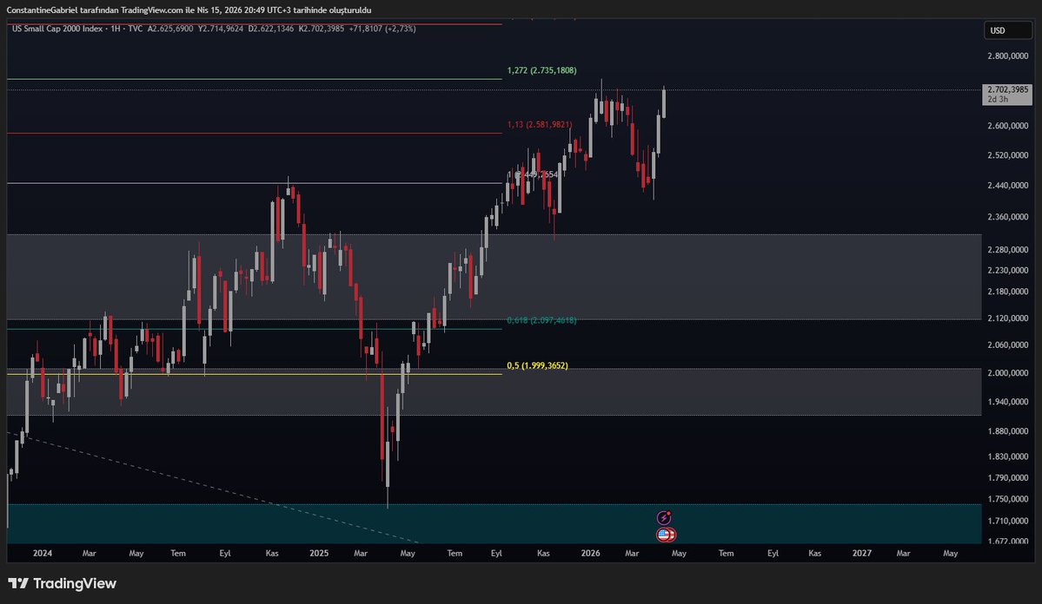Click the TradingView logo at bottom left
The image size is (1042, 604).
coord(62,583)
